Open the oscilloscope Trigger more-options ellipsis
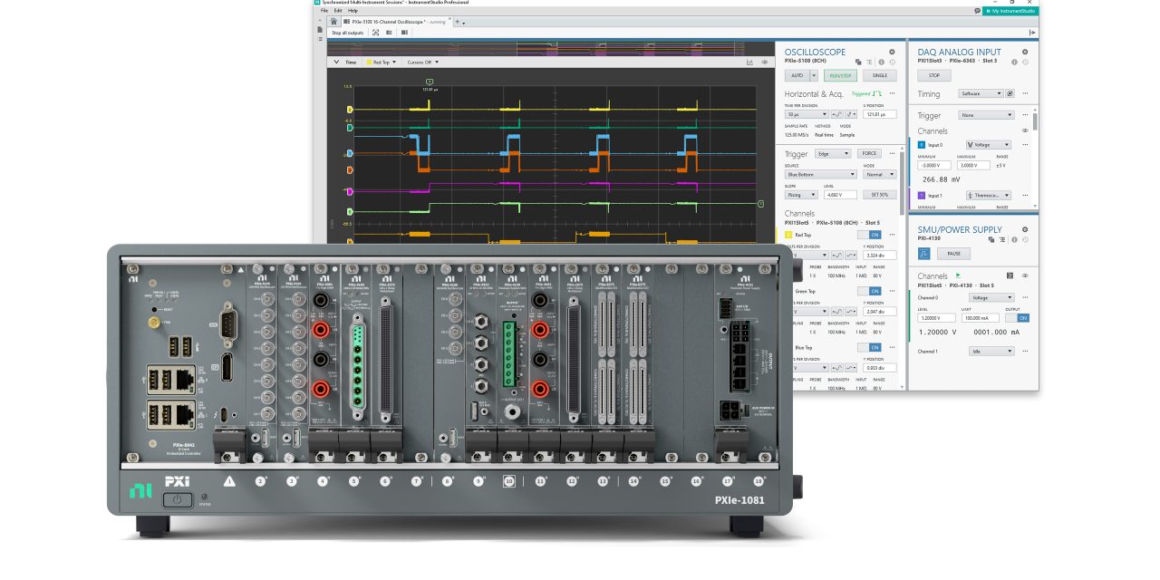The height and width of the screenshot is (580, 1160). point(892,153)
